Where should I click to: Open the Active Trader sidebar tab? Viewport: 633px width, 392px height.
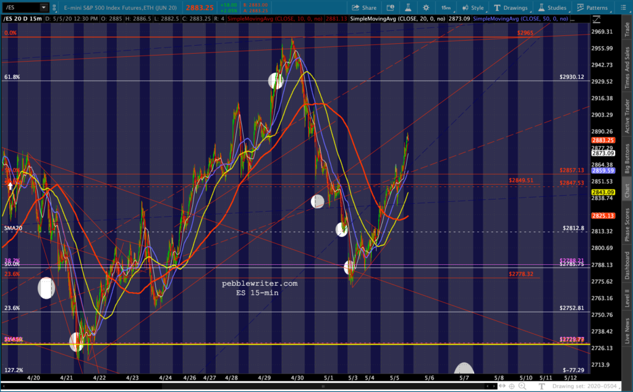(x=627, y=116)
